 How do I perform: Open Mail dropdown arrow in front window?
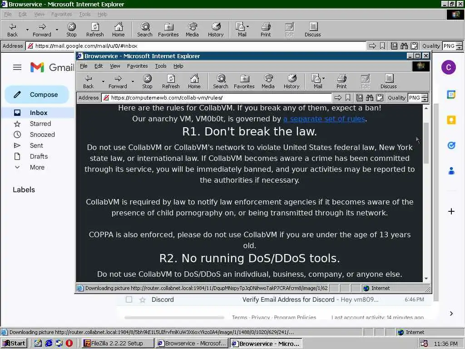point(323,78)
